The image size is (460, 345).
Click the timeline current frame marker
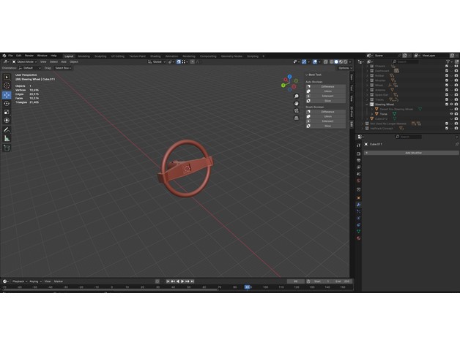(247, 287)
